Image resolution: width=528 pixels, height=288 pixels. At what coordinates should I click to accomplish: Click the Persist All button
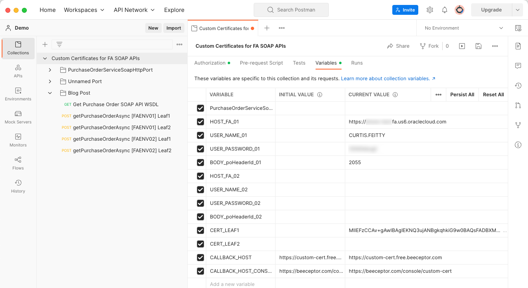click(x=462, y=94)
